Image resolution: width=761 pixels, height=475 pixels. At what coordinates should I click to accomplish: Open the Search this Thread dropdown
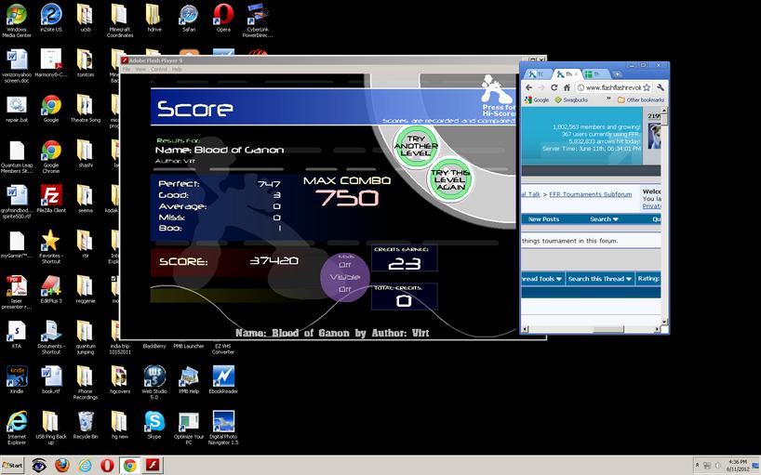pyautogui.click(x=600, y=279)
